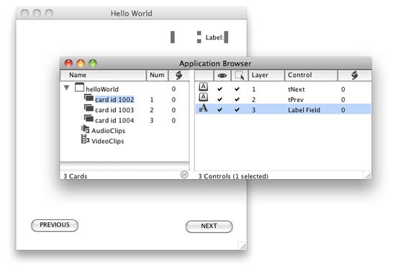
Task: Select card id 1002 in the tree
Action: 114,100
